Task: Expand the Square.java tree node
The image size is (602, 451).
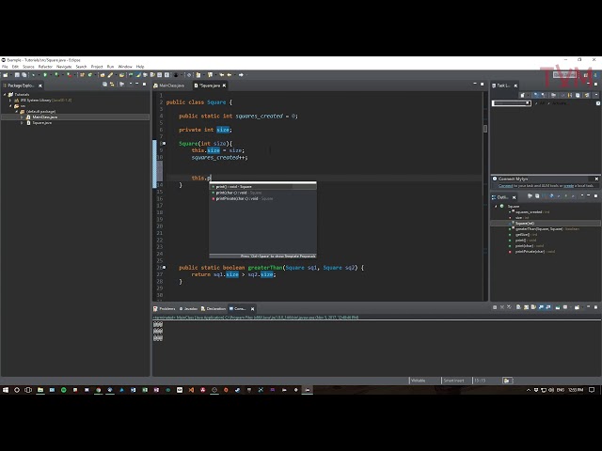Action: click(22, 123)
